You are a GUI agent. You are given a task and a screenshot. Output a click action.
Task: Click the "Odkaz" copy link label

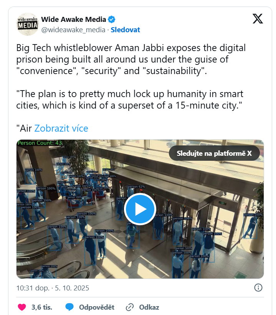pos(149,307)
